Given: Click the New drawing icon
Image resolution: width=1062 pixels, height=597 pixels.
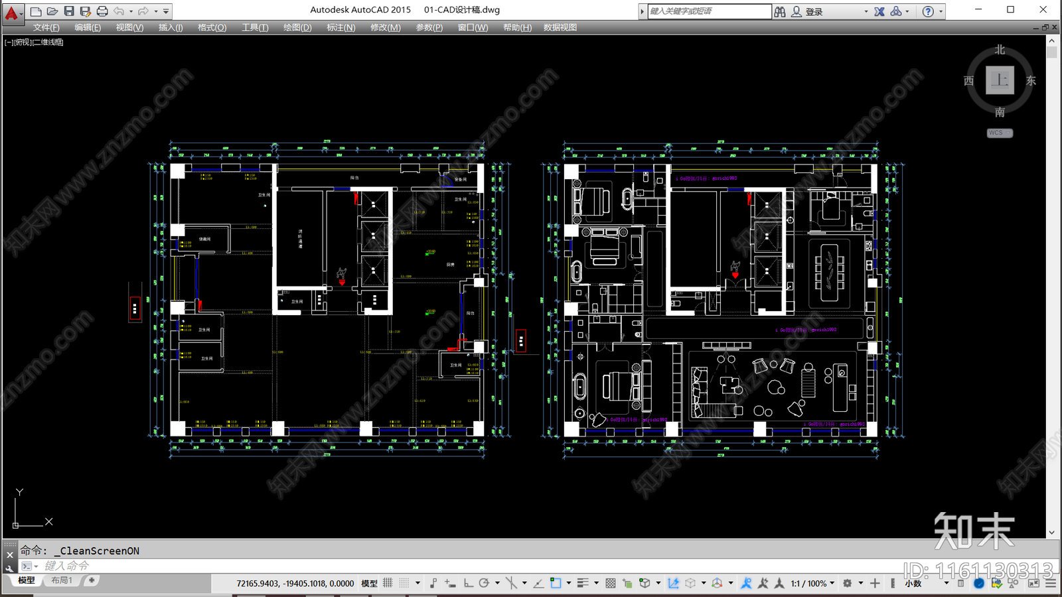Looking at the screenshot, I should point(36,11).
